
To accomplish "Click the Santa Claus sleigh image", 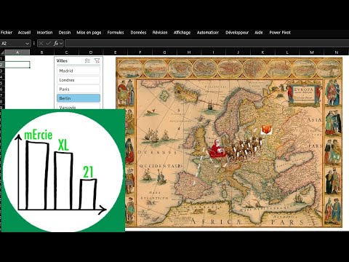I will [x=217, y=149].
